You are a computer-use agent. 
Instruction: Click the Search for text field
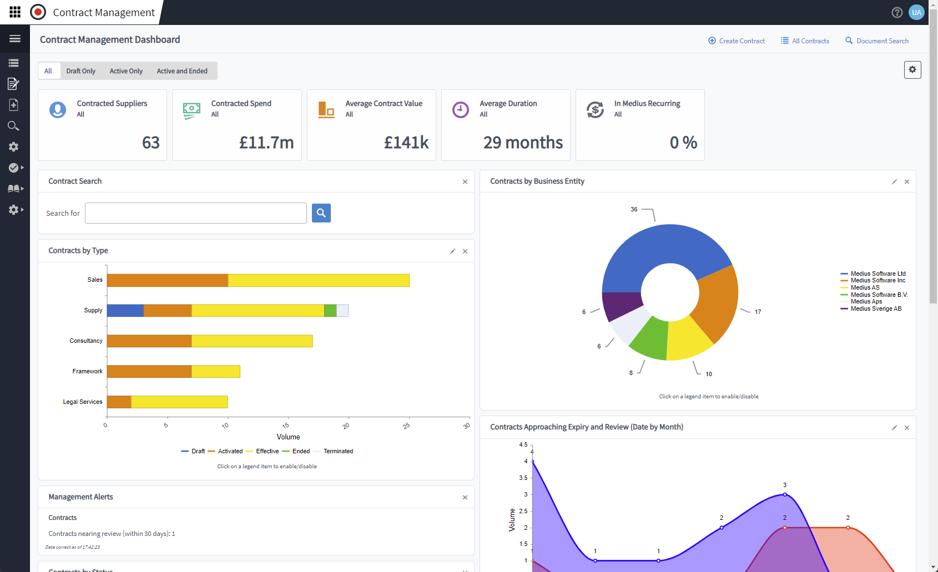click(x=195, y=213)
